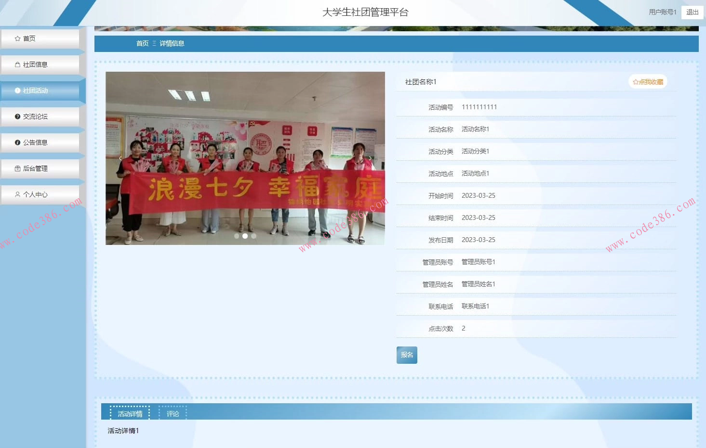
Task: Advance carousel with the right arrow
Action: tap(370, 158)
